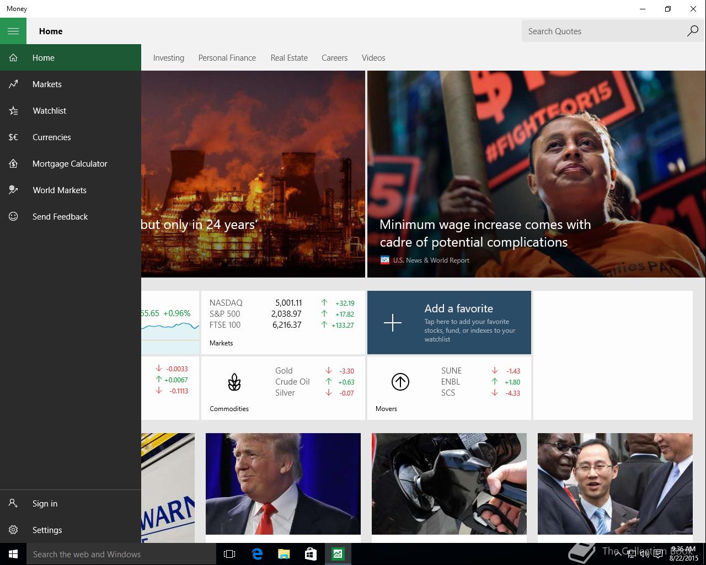This screenshot has height=565, width=706.
Task: Open Task View on the taskbar
Action: point(229,554)
